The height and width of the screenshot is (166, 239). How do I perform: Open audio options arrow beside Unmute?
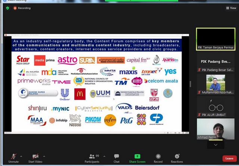pyautogui.click(x=21, y=156)
